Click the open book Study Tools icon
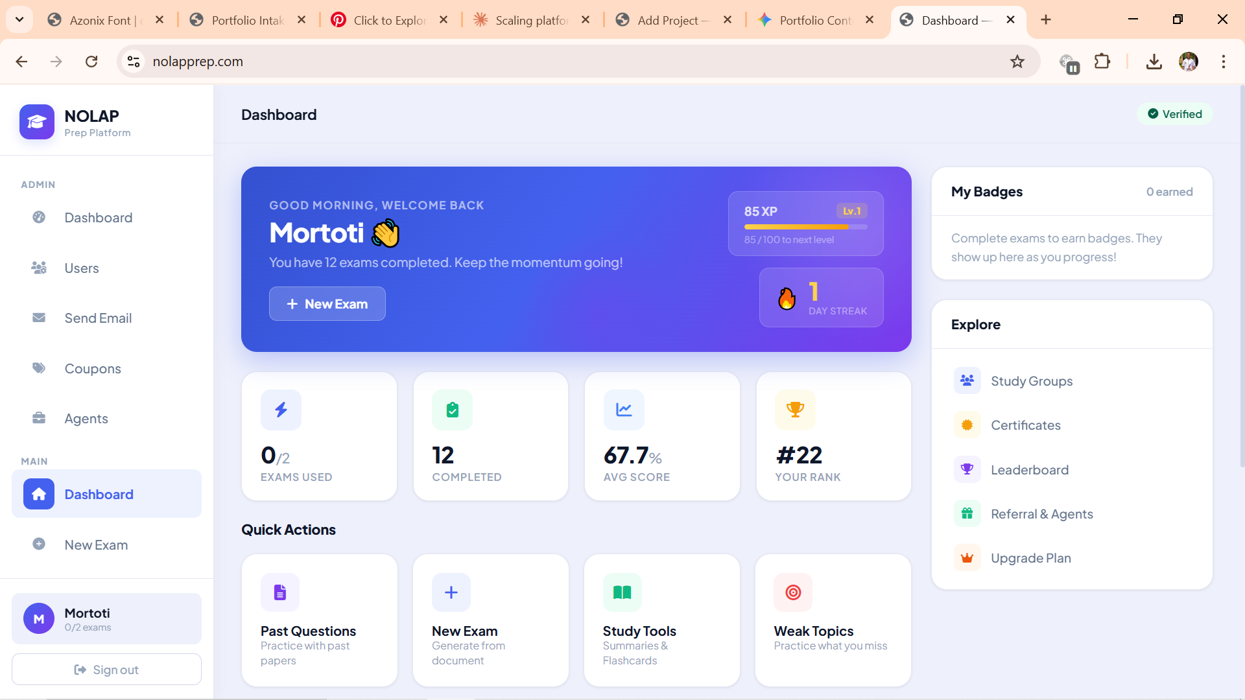 coord(622,592)
